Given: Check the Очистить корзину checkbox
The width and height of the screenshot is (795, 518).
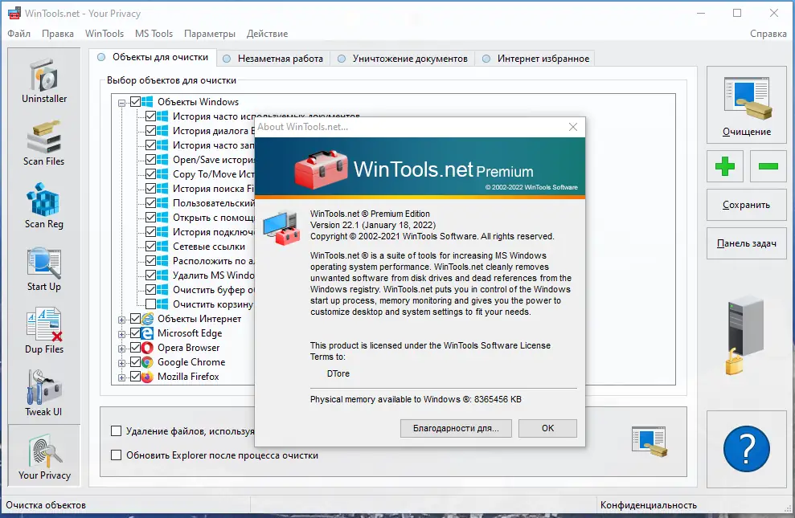Looking at the screenshot, I should pyautogui.click(x=150, y=304).
